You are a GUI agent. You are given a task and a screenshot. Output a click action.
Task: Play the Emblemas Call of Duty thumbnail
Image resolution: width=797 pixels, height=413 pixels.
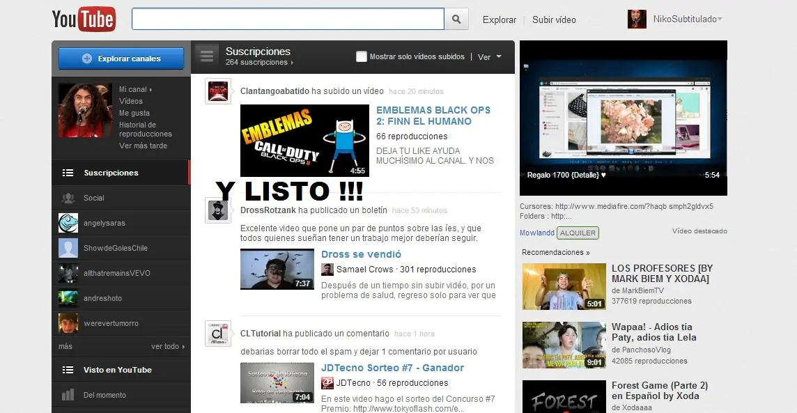click(304, 141)
